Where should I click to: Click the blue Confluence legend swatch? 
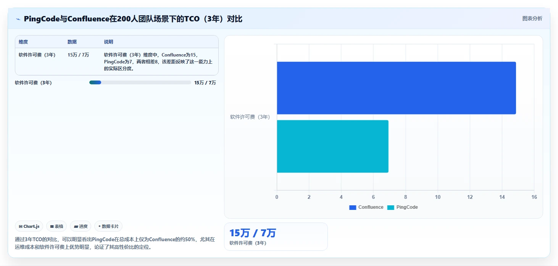[x=353, y=207]
